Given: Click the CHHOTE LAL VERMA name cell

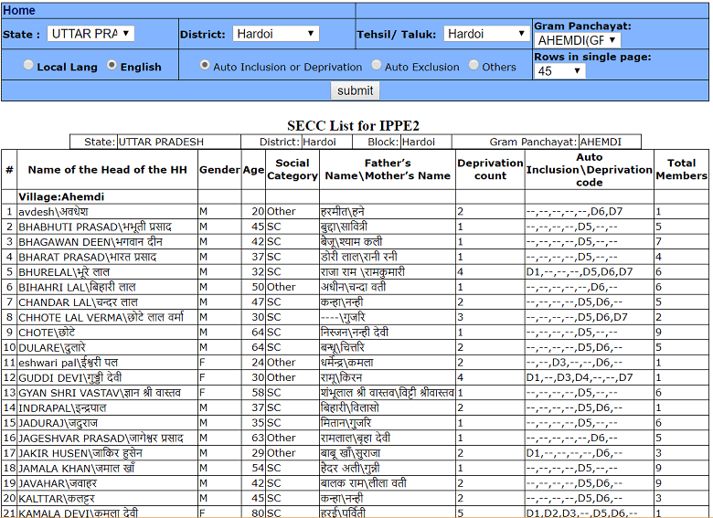Looking at the screenshot, I should [x=107, y=317].
